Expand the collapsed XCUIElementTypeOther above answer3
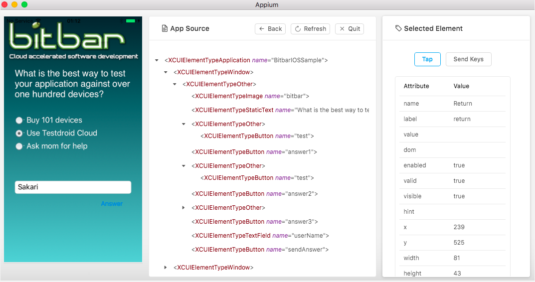 click(x=183, y=208)
